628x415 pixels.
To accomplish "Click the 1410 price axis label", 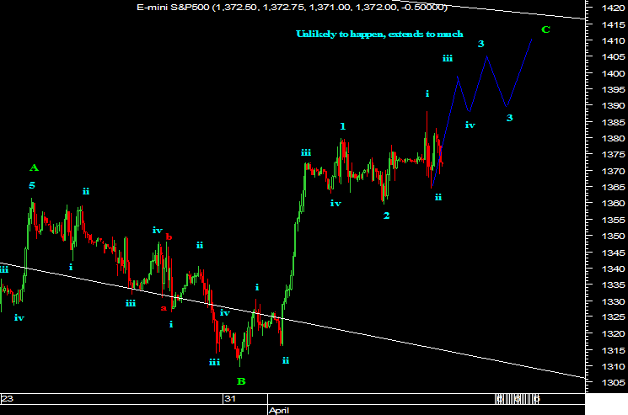I will [613, 40].
